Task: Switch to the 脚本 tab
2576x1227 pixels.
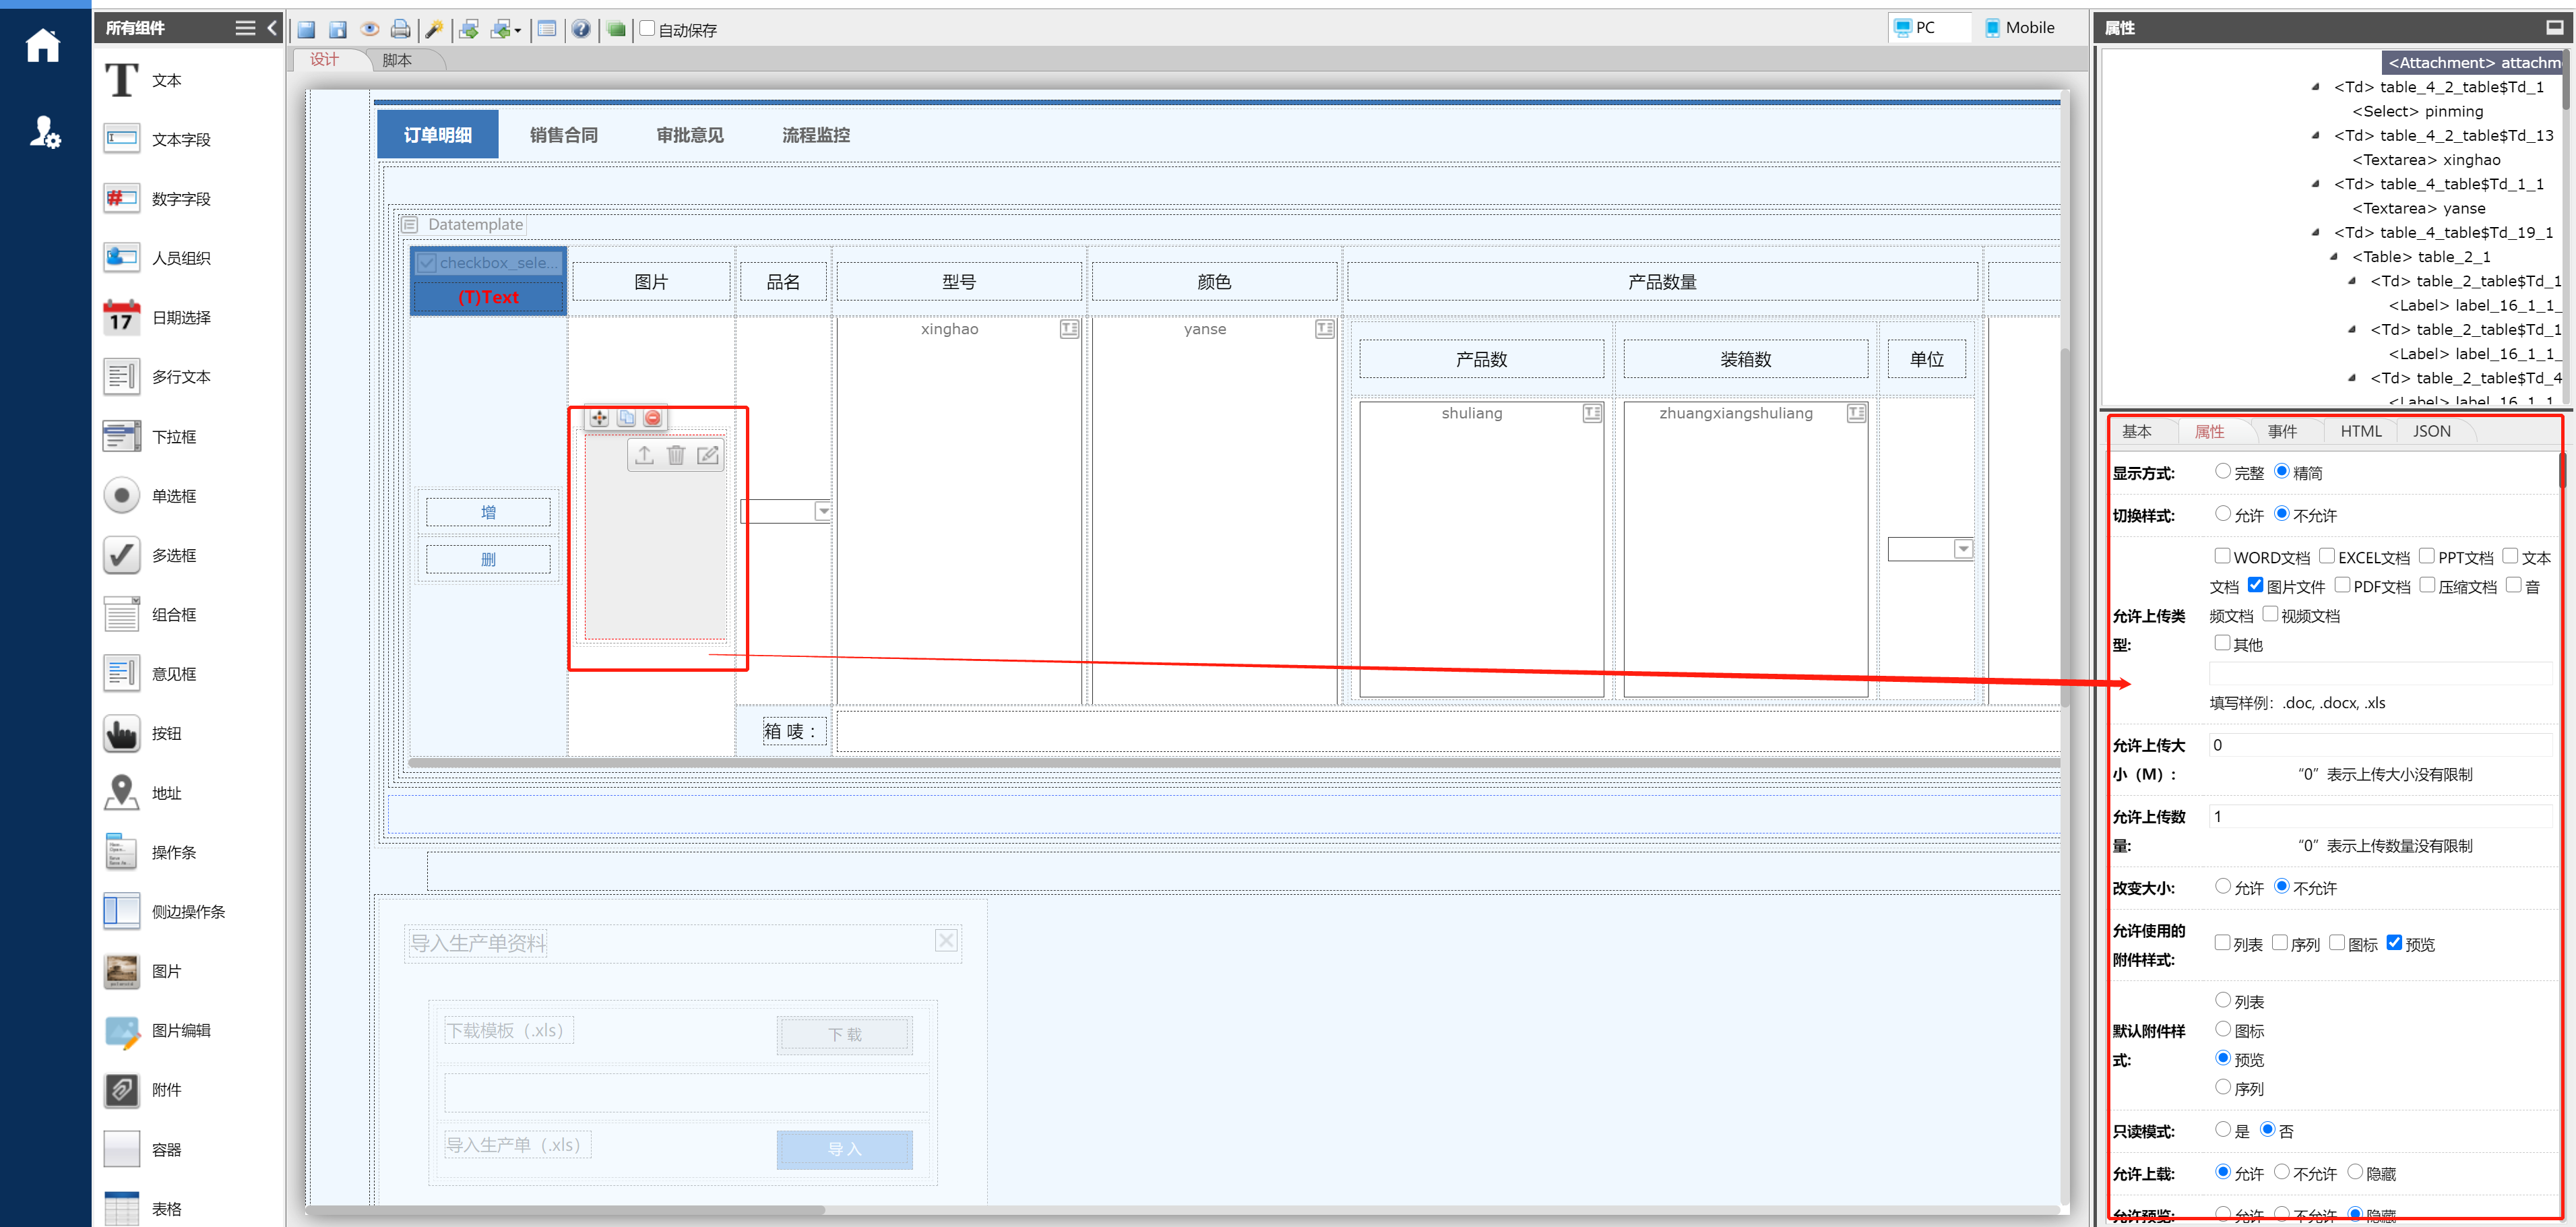Action: tap(397, 60)
